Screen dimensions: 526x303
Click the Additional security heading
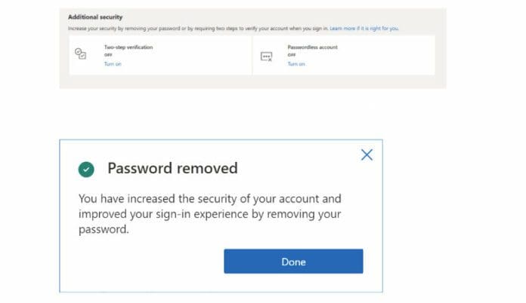[95, 17]
